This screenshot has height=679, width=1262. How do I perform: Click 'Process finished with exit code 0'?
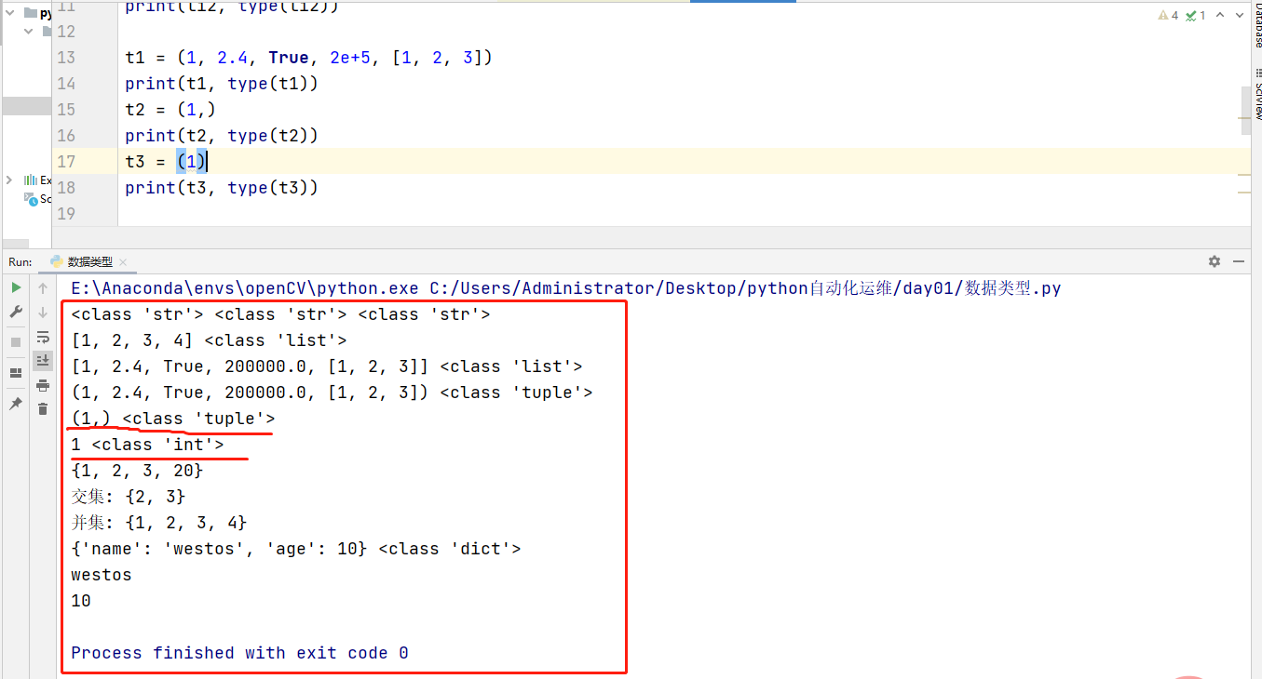[239, 653]
